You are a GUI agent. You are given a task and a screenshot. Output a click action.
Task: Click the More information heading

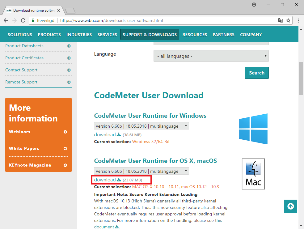[x=33, y=113]
